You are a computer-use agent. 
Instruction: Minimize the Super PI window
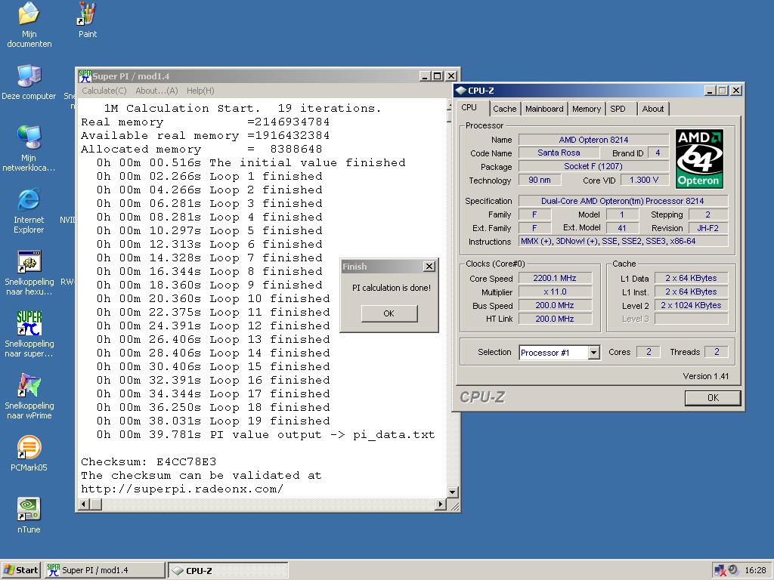click(425, 76)
